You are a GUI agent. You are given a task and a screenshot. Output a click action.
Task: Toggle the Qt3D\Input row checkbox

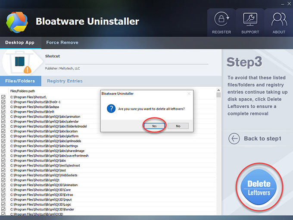tap(3, 199)
